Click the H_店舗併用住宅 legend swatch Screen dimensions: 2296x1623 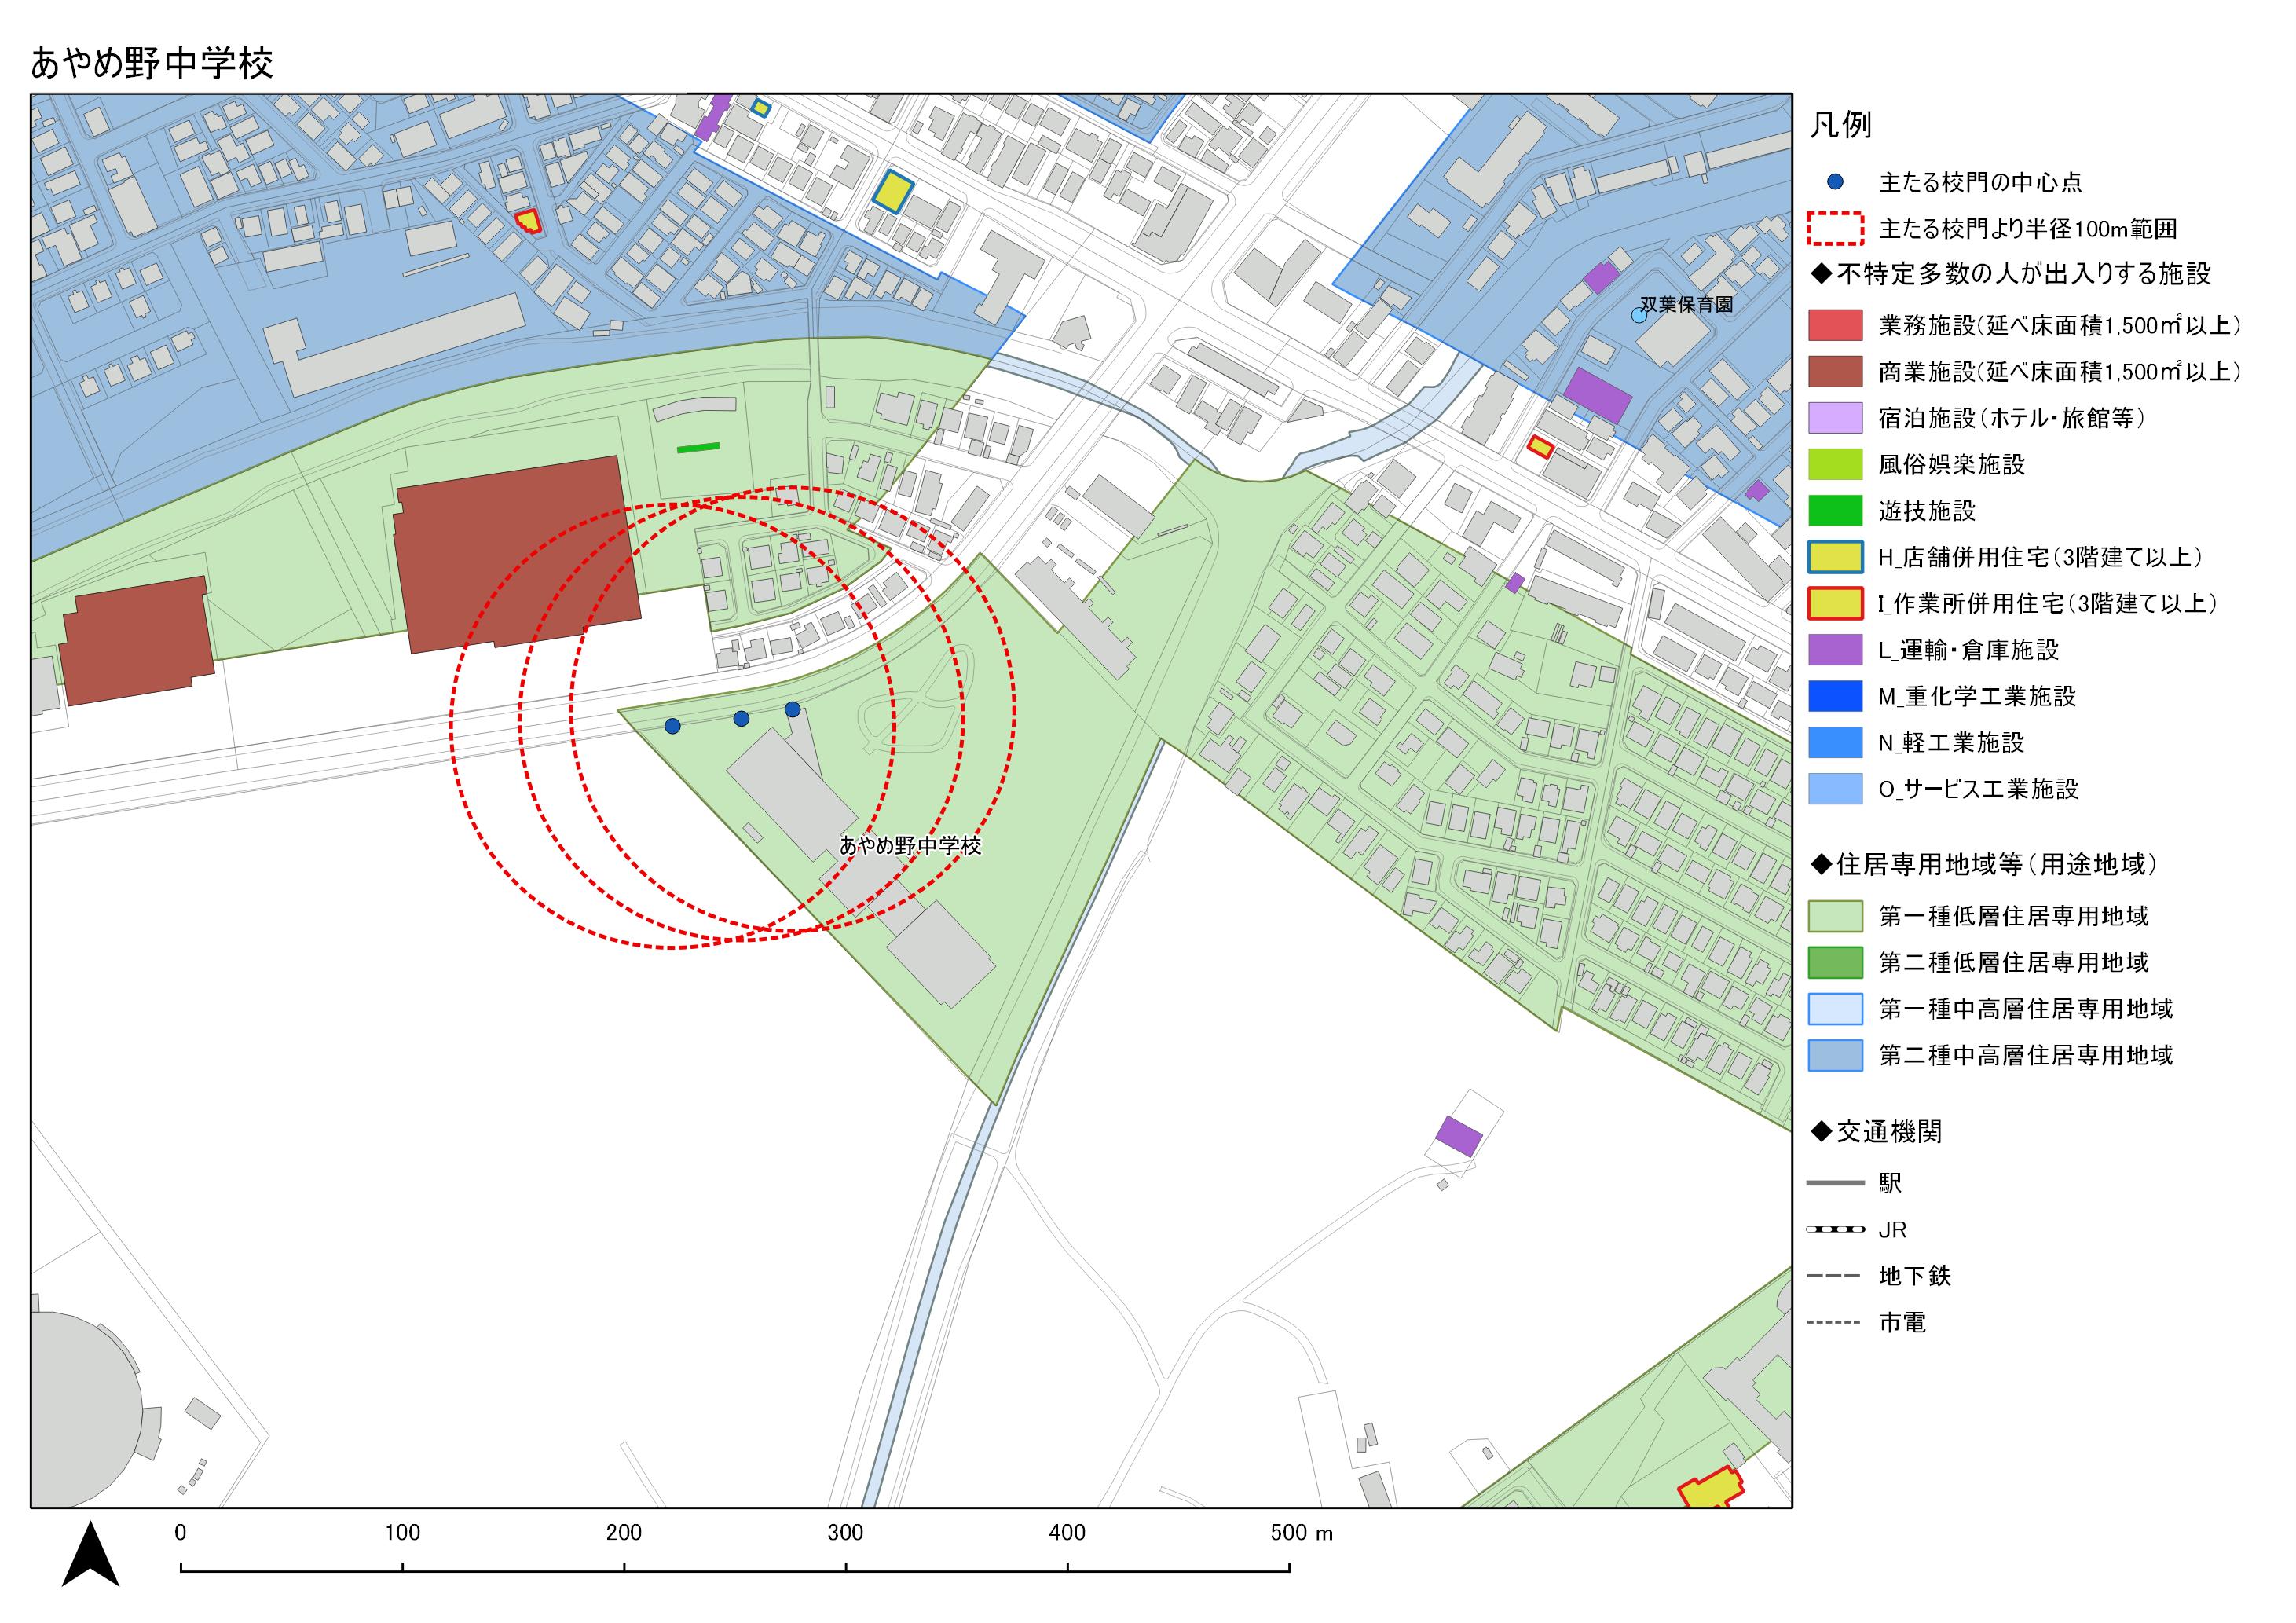point(1835,557)
